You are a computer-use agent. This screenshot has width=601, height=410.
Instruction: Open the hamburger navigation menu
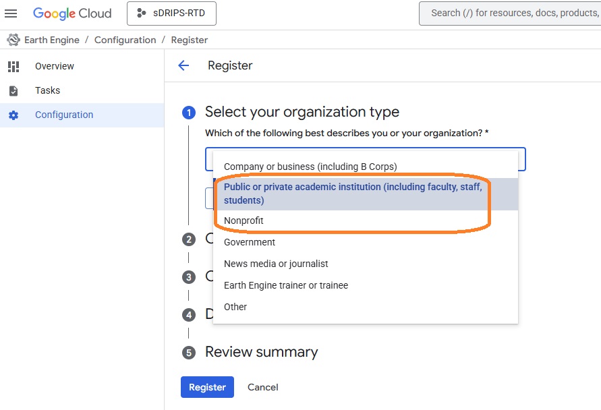11,13
